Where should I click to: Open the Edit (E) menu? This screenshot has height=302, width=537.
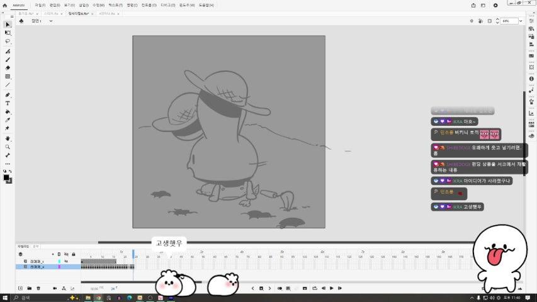pos(55,5)
